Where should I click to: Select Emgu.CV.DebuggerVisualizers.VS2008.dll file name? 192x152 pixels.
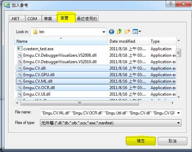click(x=60, y=55)
